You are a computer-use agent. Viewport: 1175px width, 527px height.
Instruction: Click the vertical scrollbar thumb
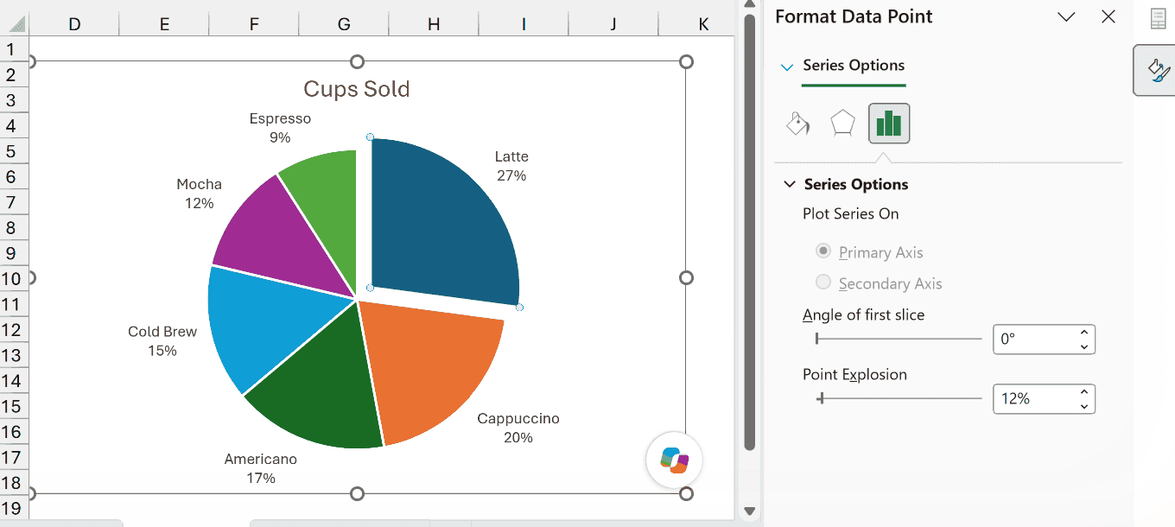(749, 232)
